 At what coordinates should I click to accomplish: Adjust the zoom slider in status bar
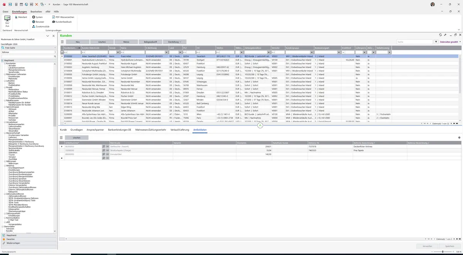tap(443, 252)
